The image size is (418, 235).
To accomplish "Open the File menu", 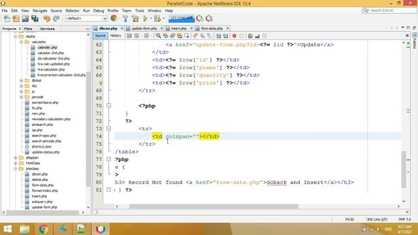I will [x=5, y=10].
